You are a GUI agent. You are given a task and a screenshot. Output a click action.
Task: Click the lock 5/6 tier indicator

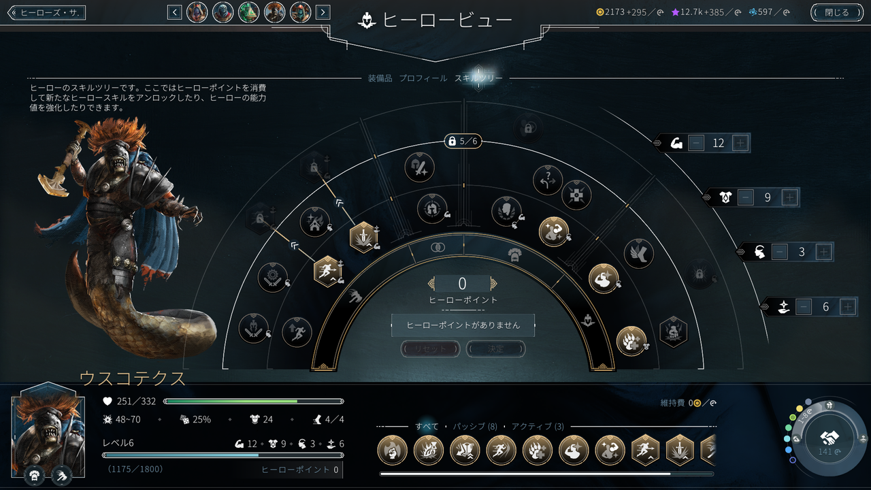tap(463, 141)
